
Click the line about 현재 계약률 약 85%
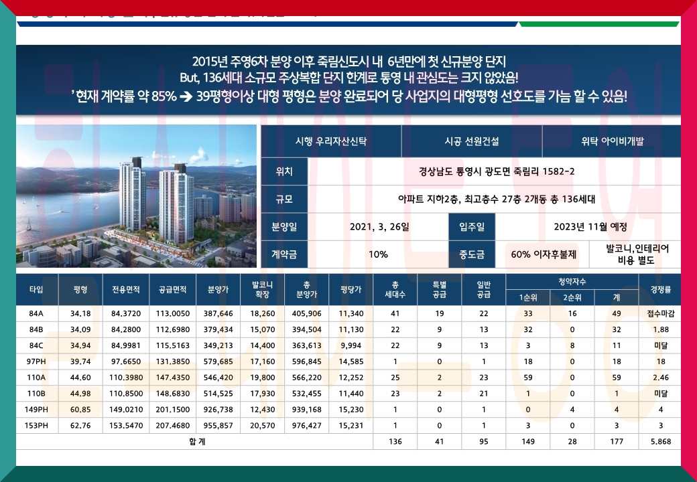point(349,96)
